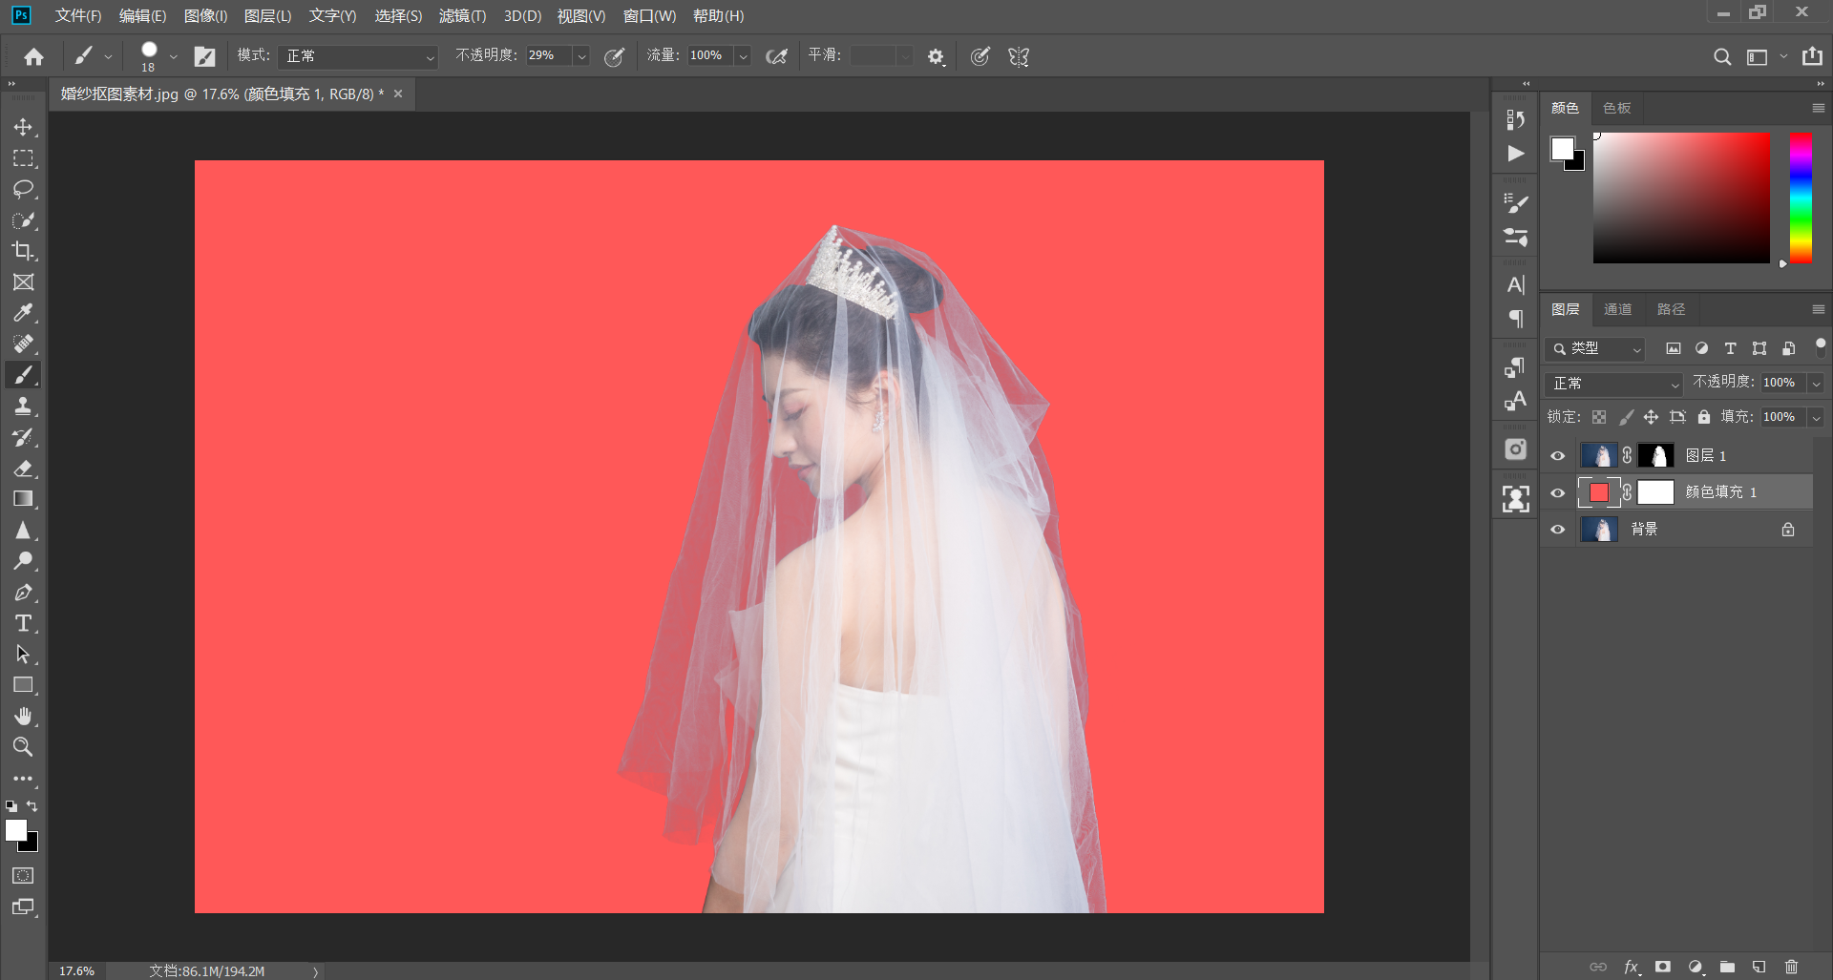Click the 图层 1 layer name
The width and height of the screenshot is (1833, 980).
point(1705,456)
